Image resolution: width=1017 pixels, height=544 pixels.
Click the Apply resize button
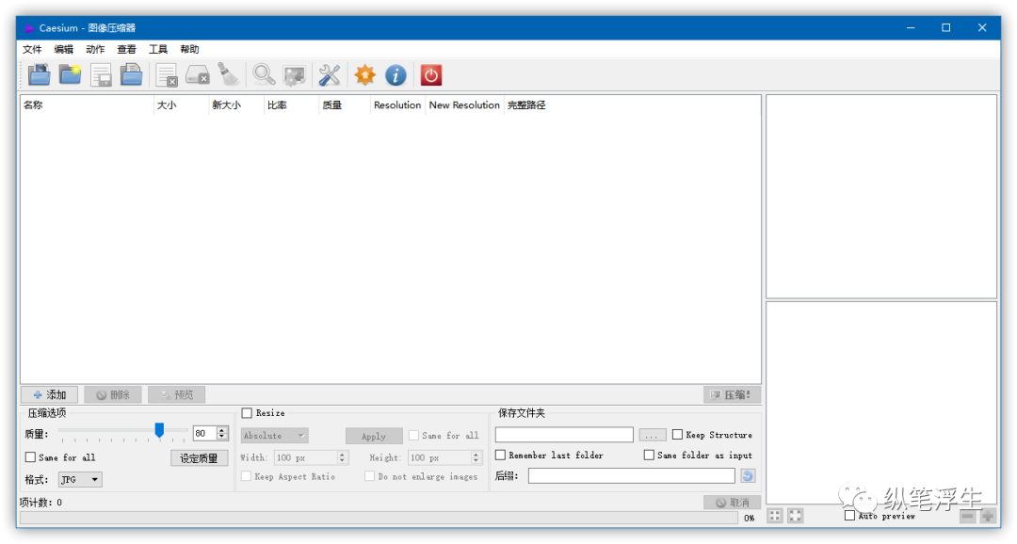[x=374, y=436]
